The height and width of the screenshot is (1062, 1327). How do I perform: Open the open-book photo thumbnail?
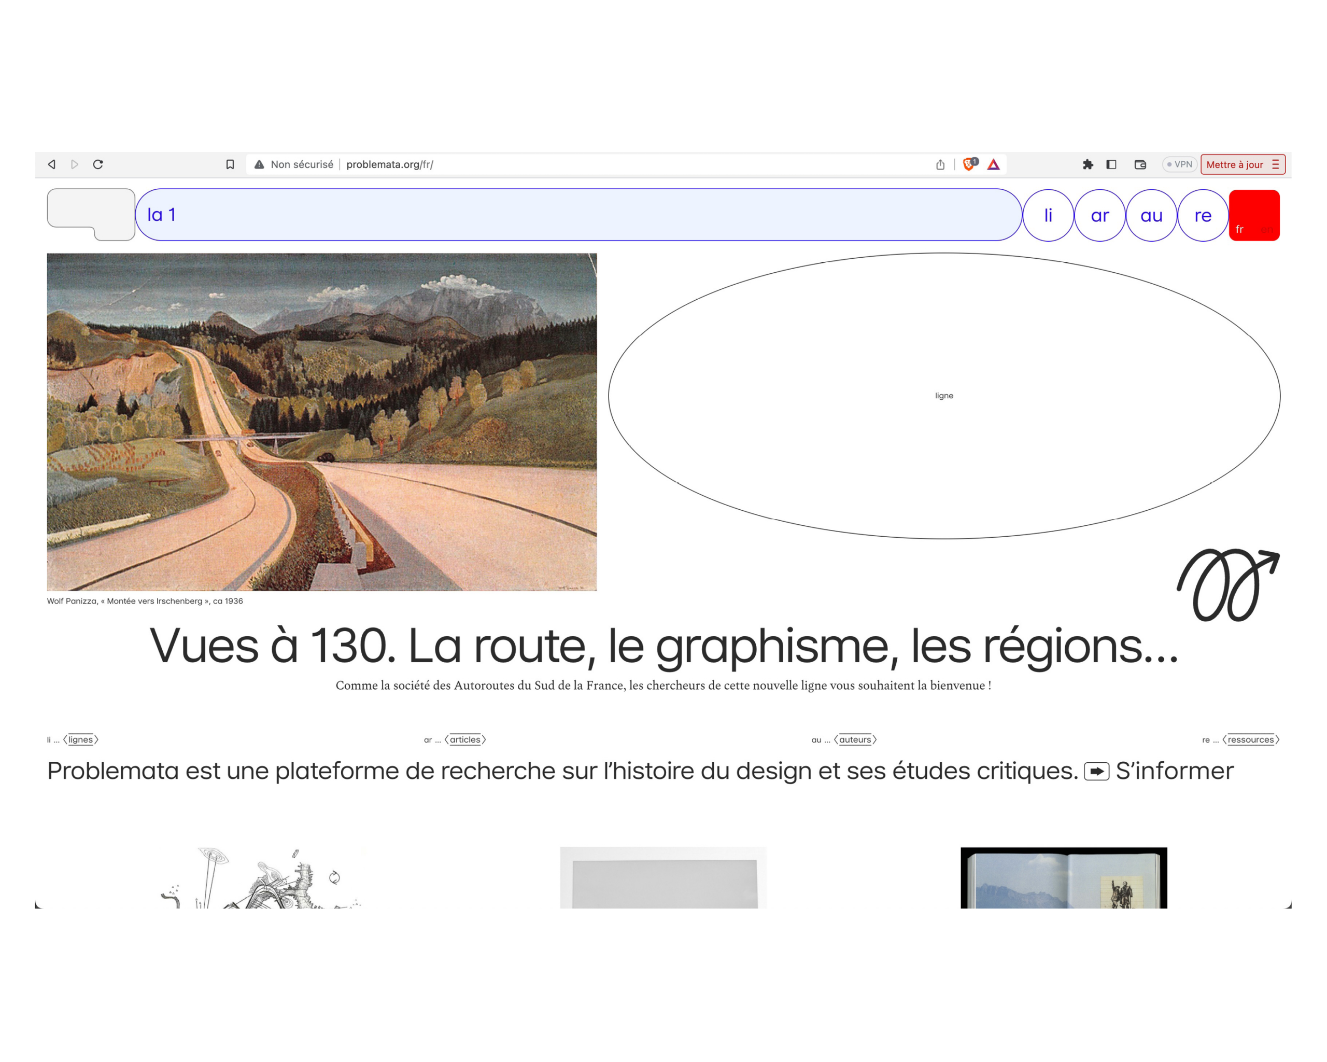pyautogui.click(x=1064, y=878)
